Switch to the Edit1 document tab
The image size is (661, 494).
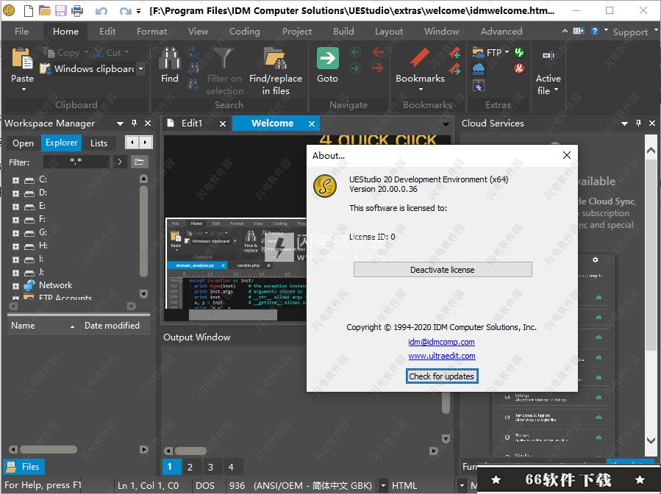coord(192,123)
